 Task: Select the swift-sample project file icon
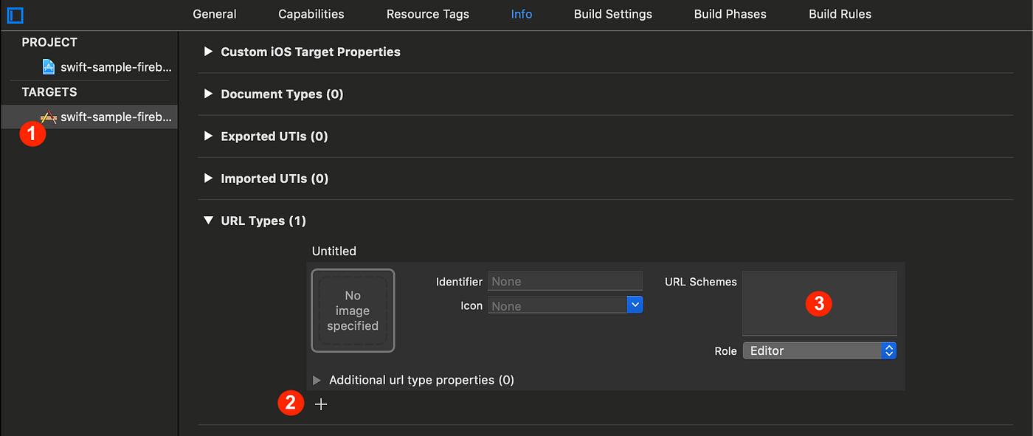click(x=48, y=66)
